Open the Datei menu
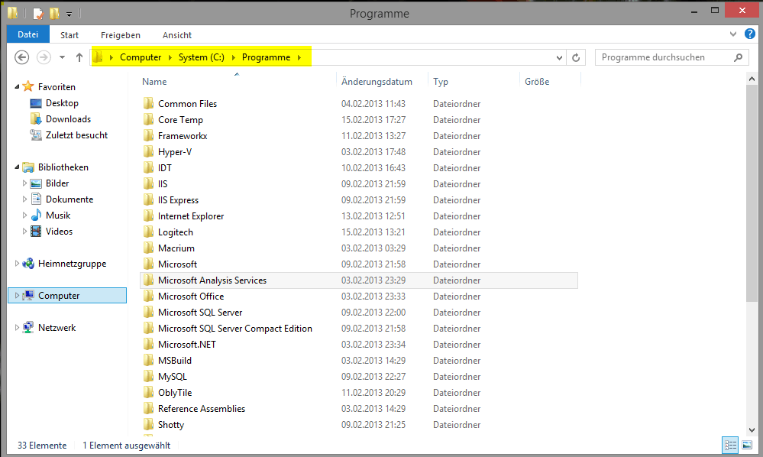 pos(27,34)
